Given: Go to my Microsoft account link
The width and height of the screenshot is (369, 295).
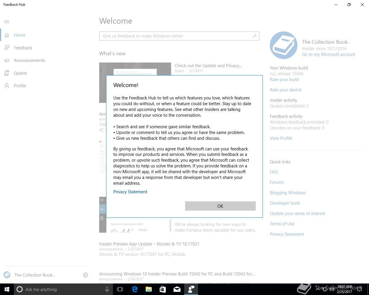Looking at the screenshot, I should pos(329,54).
